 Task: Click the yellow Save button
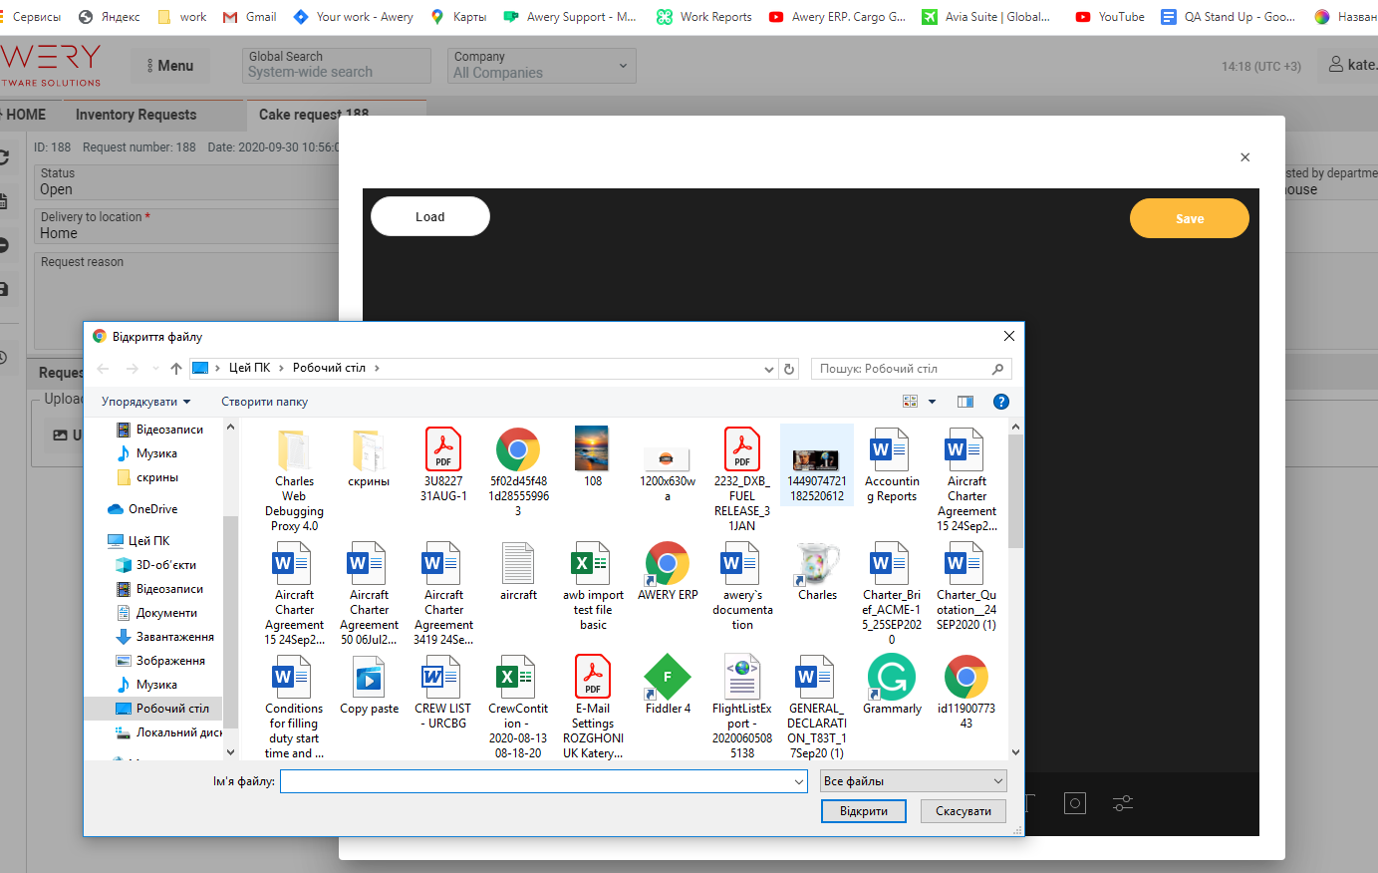pos(1189,218)
